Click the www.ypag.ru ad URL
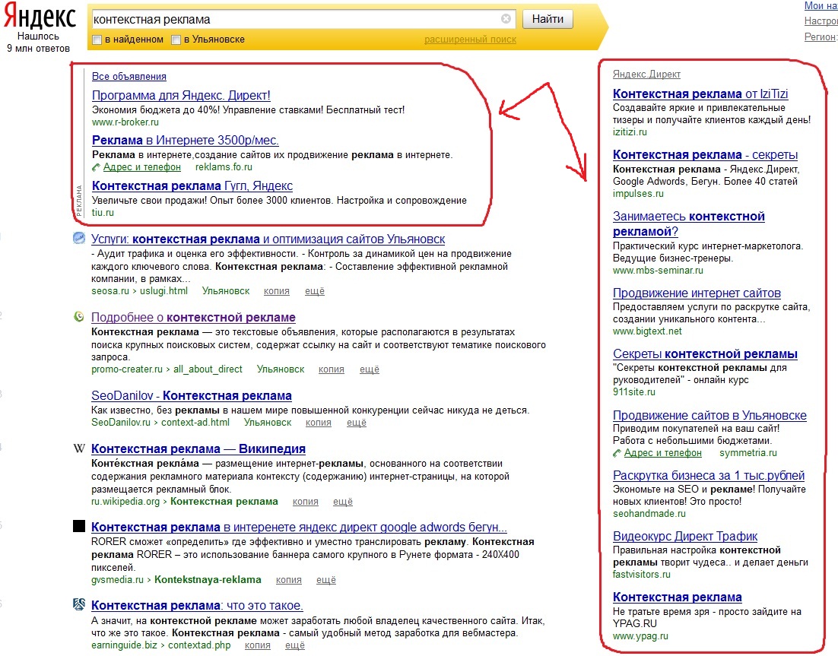Viewport: 838px width, 656px height. click(x=640, y=636)
